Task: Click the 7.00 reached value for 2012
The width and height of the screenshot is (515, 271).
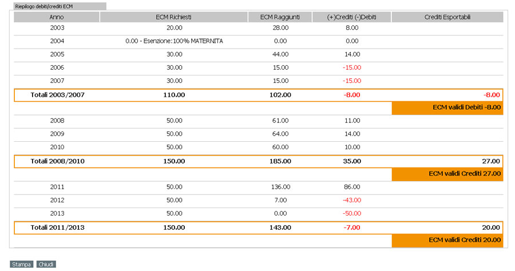Action: (280, 200)
